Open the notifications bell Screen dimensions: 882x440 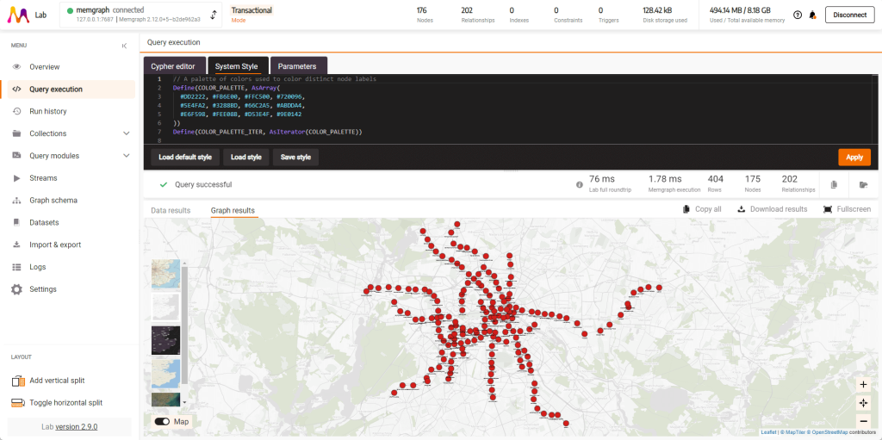coord(812,15)
